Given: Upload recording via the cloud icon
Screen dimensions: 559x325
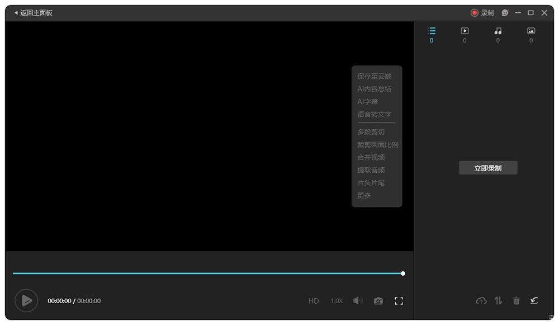Looking at the screenshot, I should point(481,300).
